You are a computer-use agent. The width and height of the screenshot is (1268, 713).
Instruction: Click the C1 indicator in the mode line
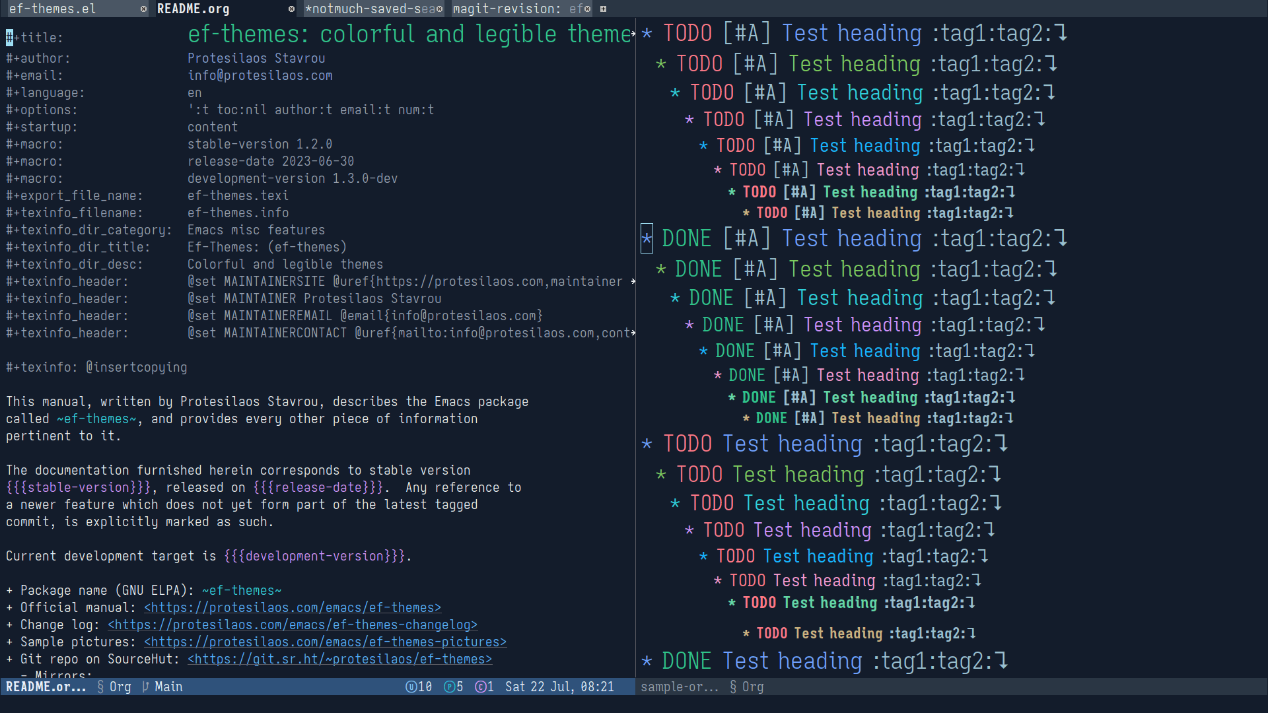click(484, 687)
